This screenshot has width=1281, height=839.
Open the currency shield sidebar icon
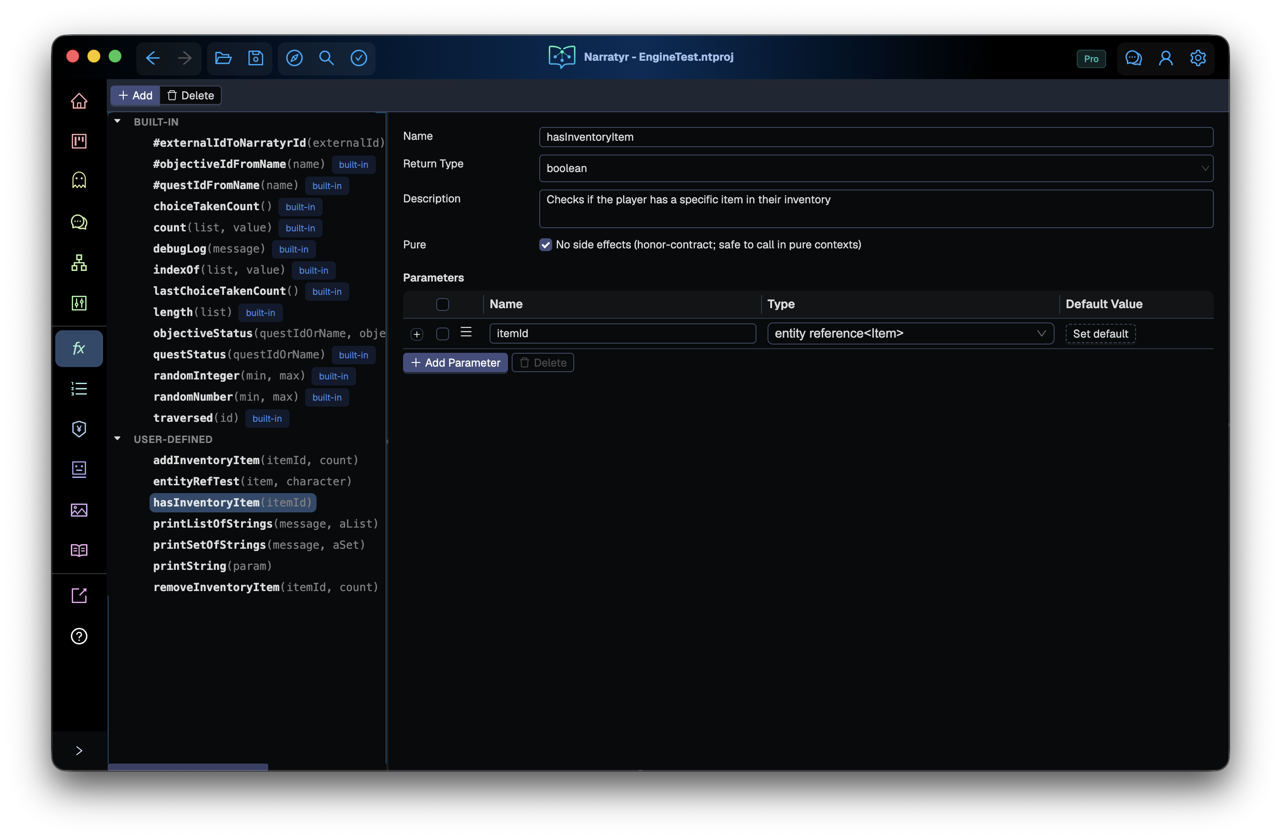pyautogui.click(x=79, y=429)
